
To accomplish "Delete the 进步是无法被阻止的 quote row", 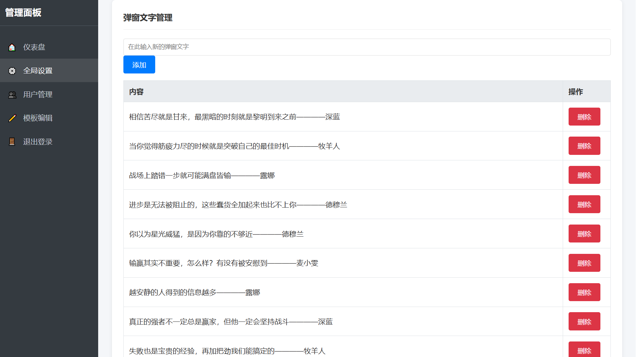I will (x=584, y=205).
